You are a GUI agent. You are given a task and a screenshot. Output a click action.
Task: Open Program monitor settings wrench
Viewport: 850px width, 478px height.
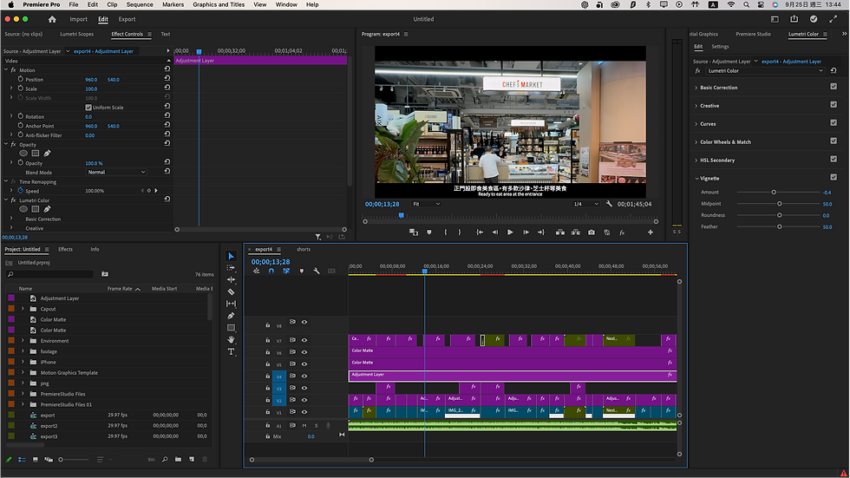[609, 204]
